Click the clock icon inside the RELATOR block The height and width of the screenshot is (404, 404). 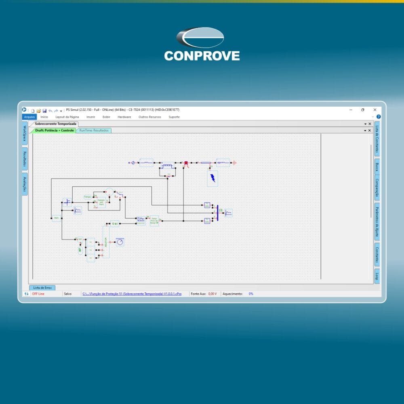tap(120, 241)
